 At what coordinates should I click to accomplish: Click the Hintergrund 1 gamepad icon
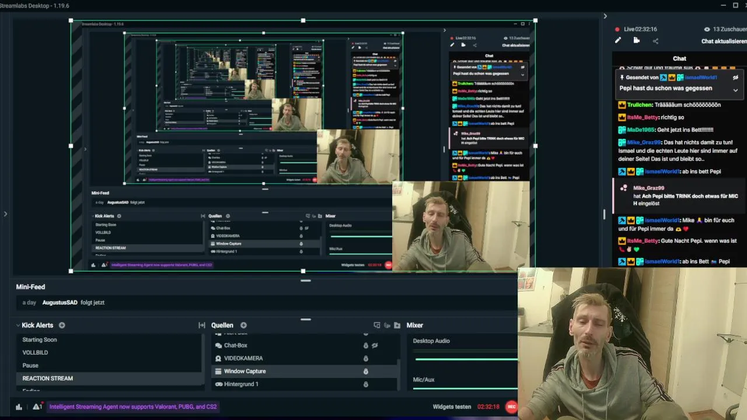(x=218, y=384)
